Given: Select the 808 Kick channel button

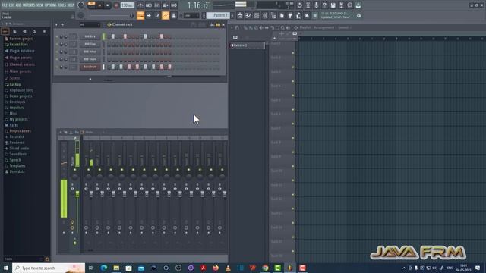Looking at the screenshot, I should coord(90,36).
